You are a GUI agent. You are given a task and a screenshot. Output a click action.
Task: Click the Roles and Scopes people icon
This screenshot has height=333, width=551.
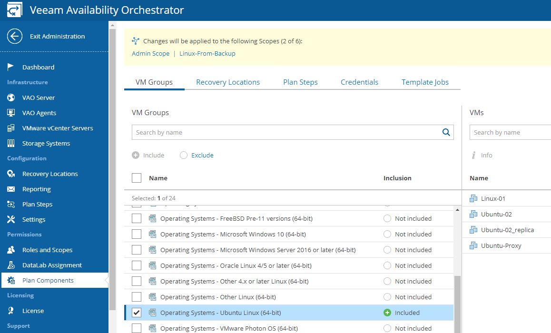coord(11,250)
